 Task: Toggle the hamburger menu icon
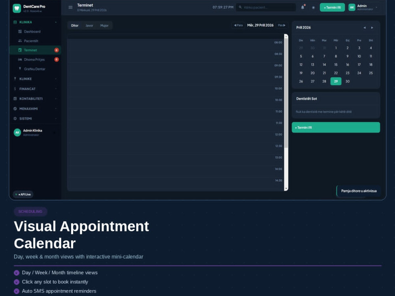[71, 7]
